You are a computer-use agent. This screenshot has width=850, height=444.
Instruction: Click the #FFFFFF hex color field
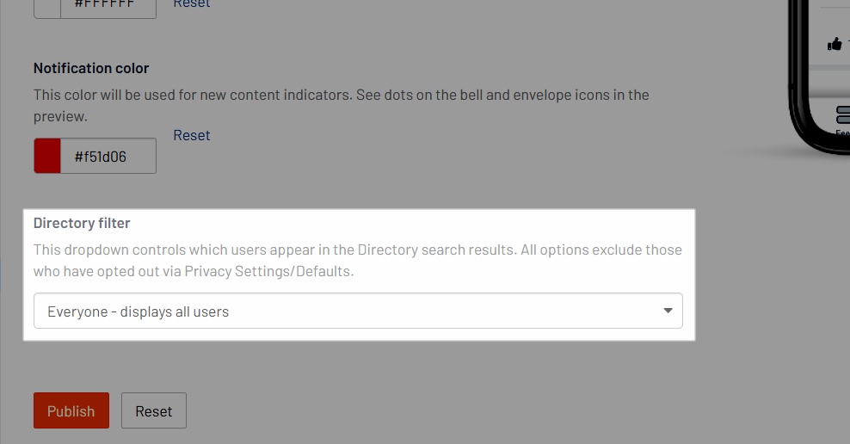(x=108, y=8)
